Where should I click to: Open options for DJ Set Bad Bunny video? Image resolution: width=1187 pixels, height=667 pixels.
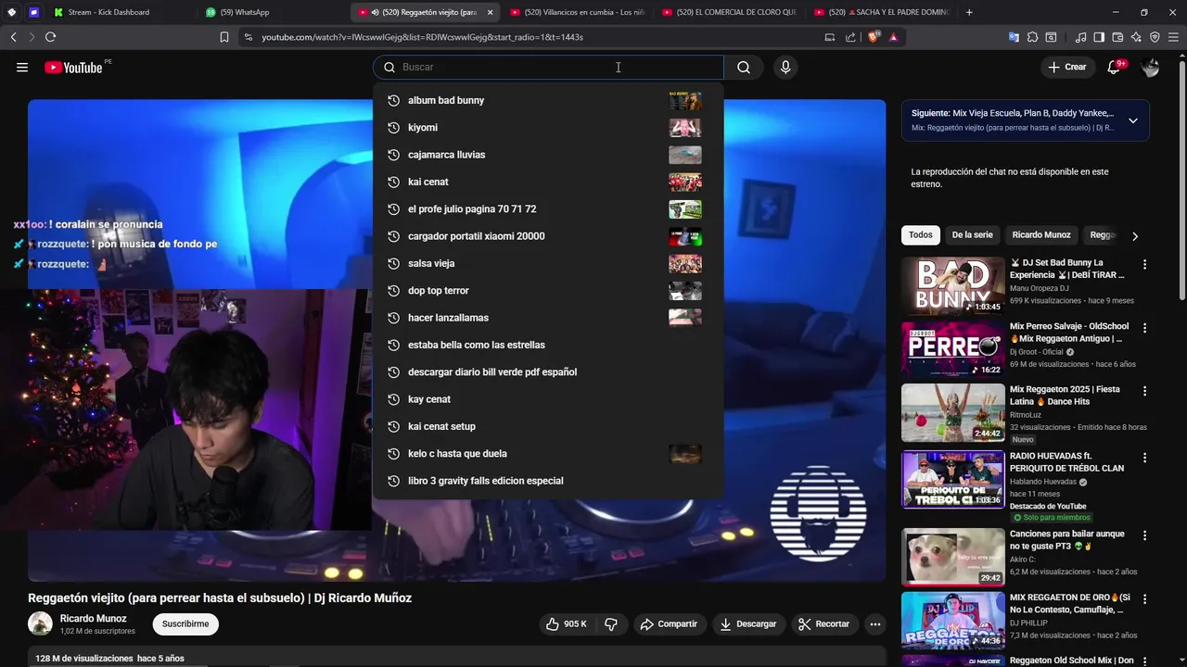click(1144, 264)
